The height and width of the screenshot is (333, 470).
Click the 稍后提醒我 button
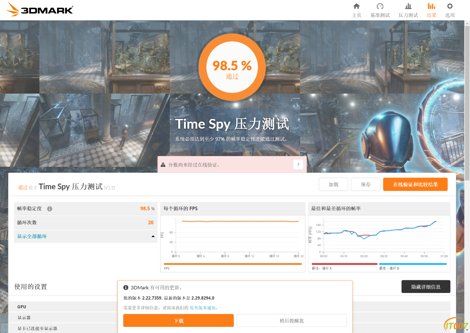point(292,321)
